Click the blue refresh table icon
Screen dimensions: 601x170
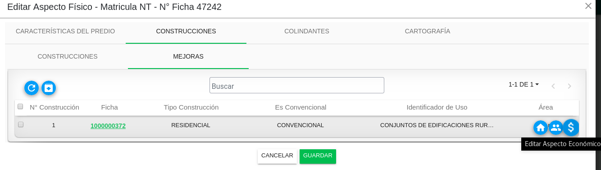(x=32, y=88)
